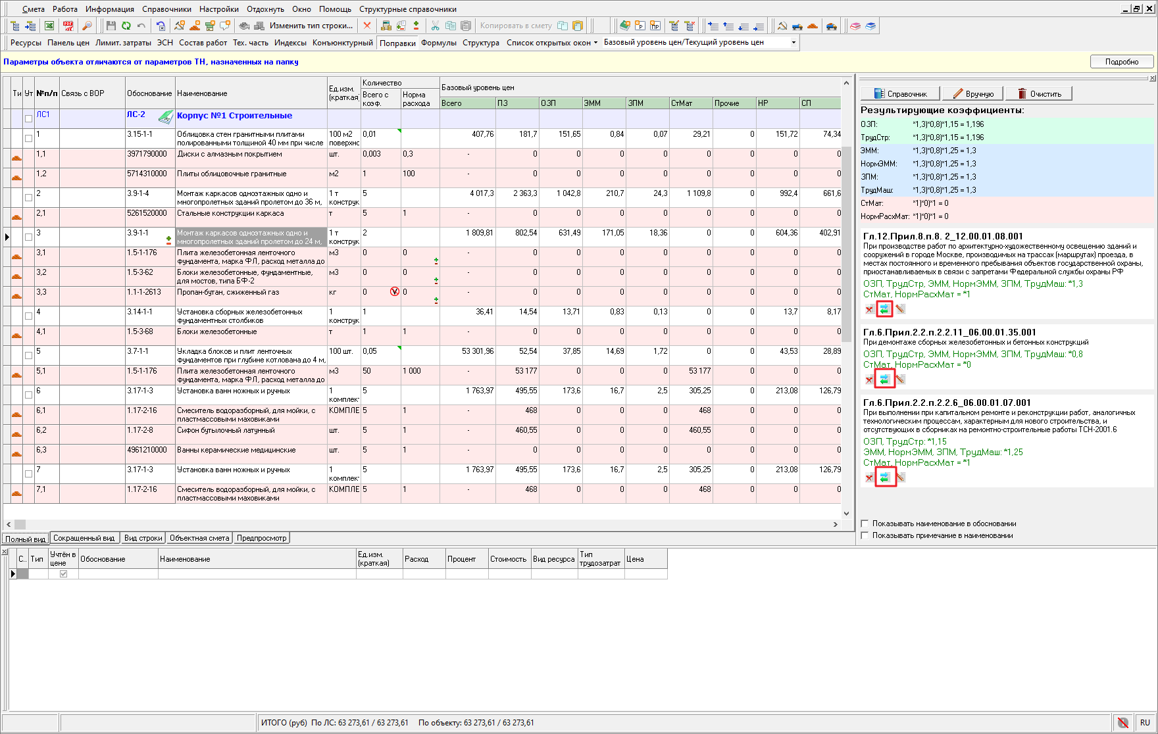Click the RU language indicator in status bar
This screenshot has width=1158, height=734.
click(1145, 722)
